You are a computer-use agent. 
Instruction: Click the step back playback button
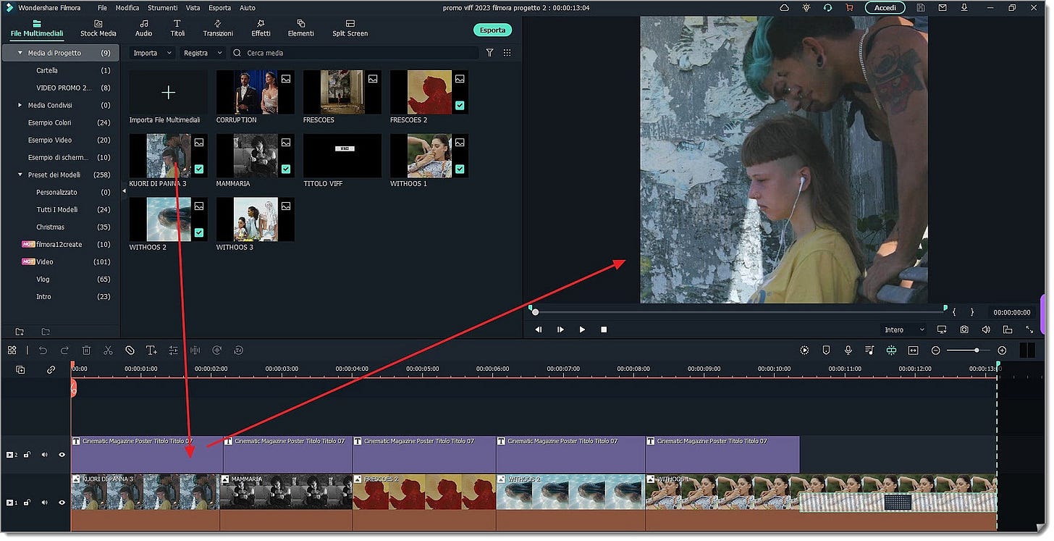[x=539, y=330]
